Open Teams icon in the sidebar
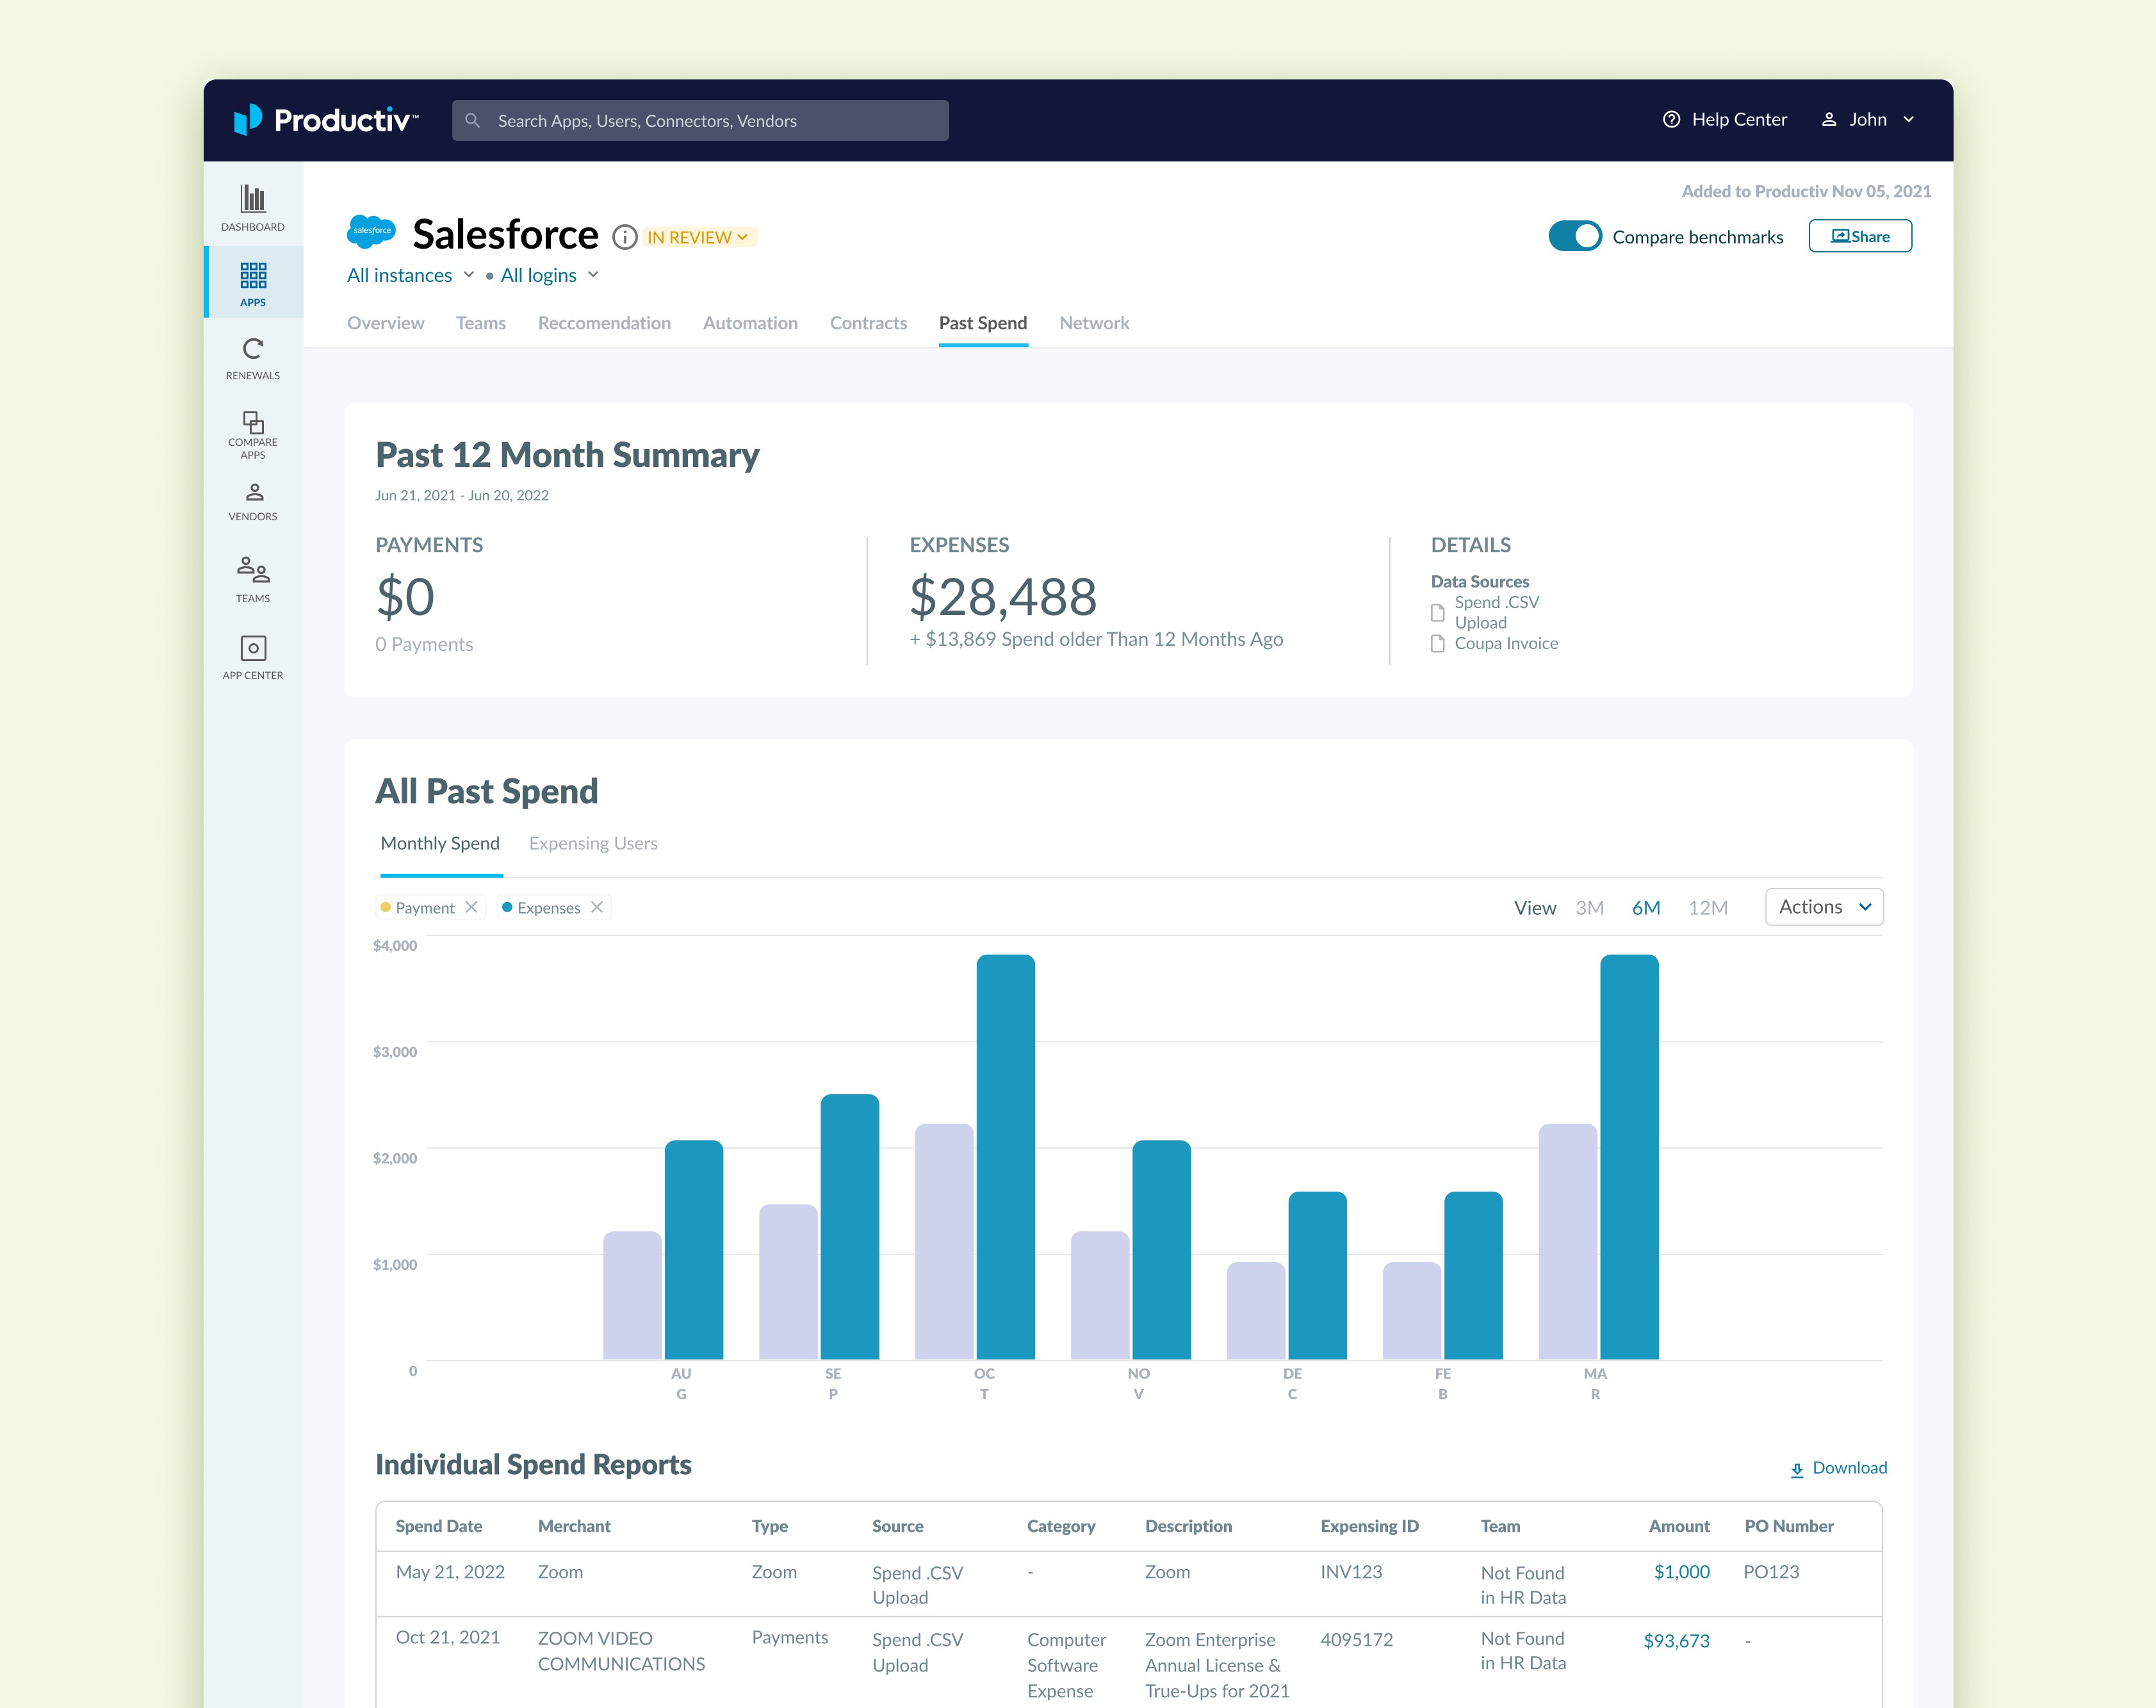The image size is (2156, 1708). coord(253,569)
